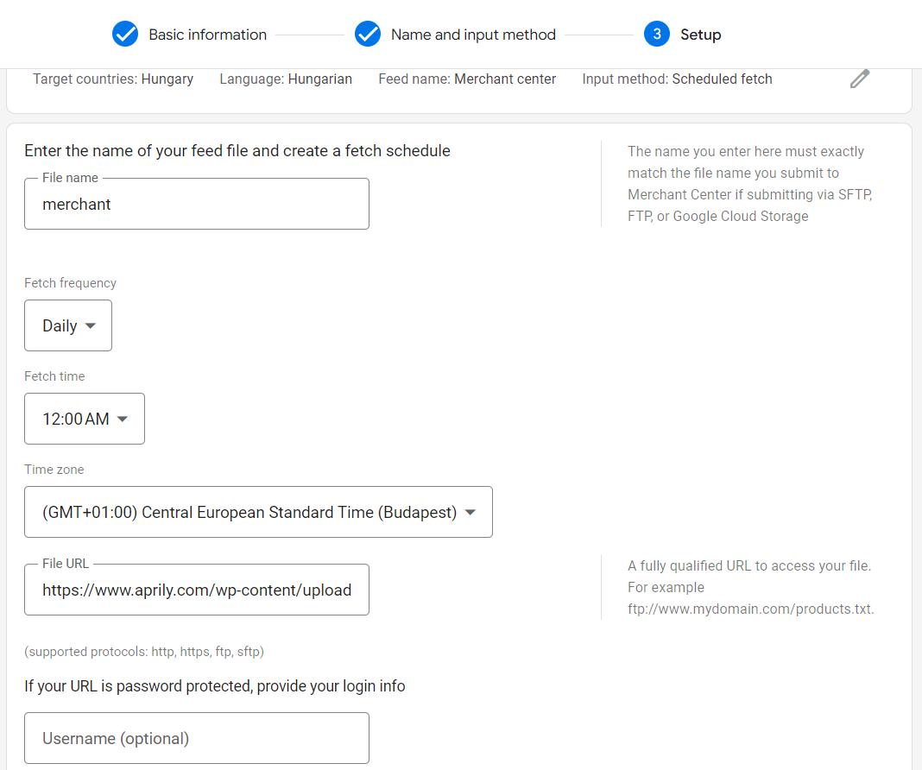Screen dimensions: 922x770
Task: Click the Feed name: Merchant center summary
Action: [x=467, y=79]
